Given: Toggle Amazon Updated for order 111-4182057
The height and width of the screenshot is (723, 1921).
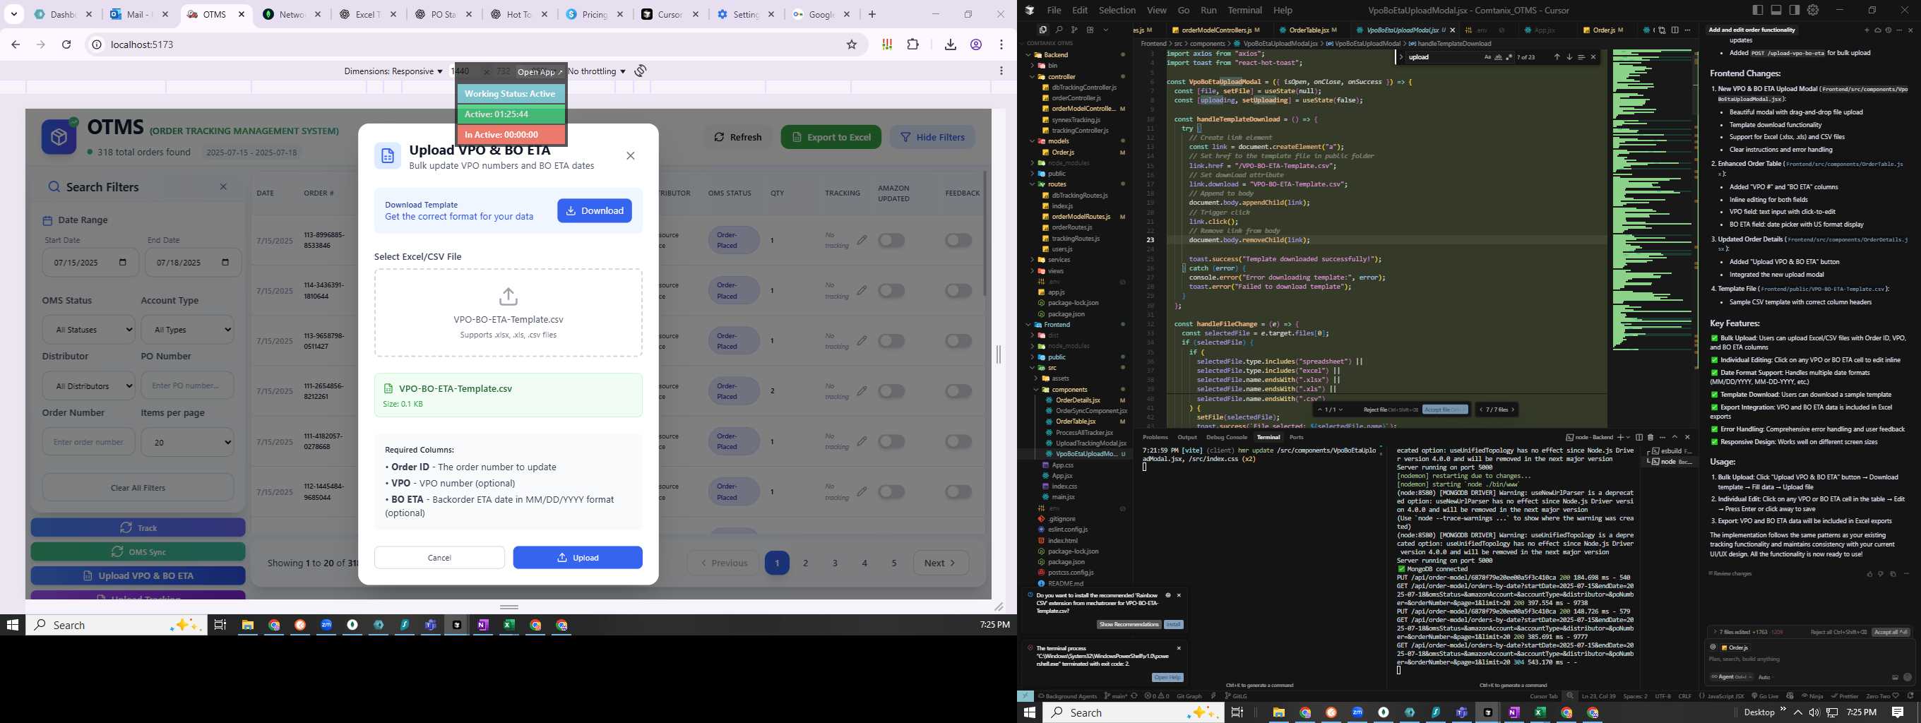Looking at the screenshot, I should [891, 441].
